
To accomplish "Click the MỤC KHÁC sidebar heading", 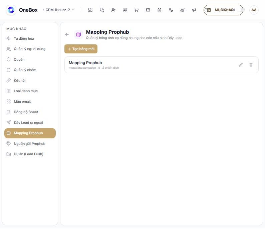I will (16, 29).
